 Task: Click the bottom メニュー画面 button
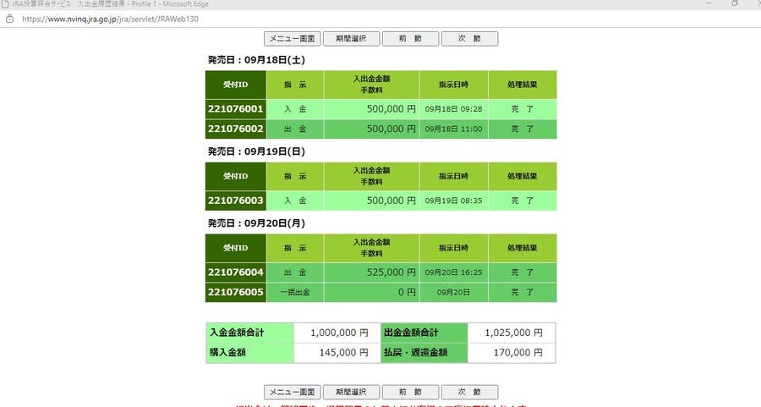292,393
